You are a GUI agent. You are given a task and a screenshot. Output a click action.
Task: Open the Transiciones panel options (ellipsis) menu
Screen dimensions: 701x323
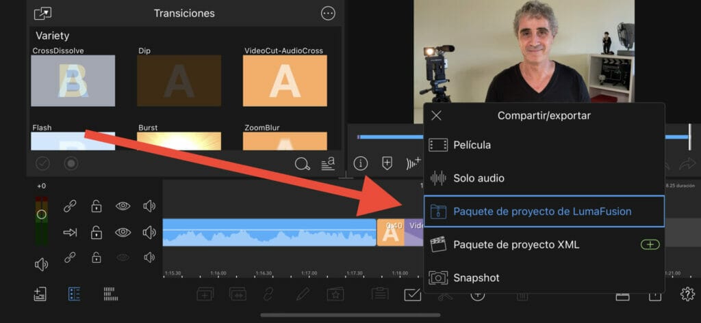[x=328, y=14]
